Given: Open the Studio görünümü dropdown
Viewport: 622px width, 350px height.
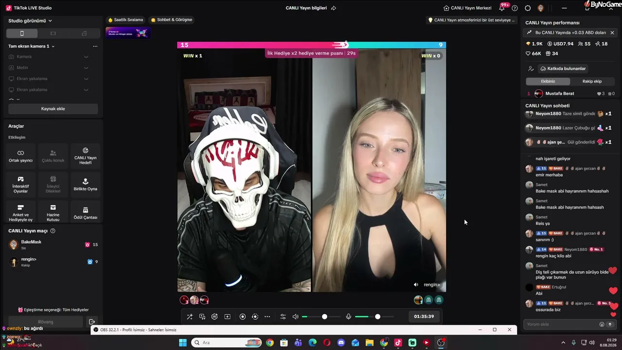Looking at the screenshot, I should point(30,21).
